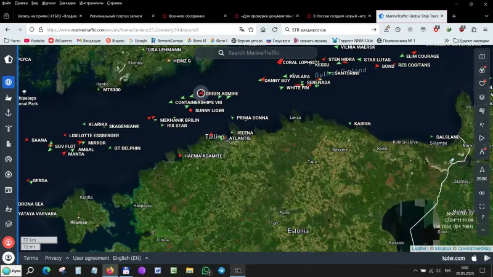
Task: Open the Правка menu
Action: click(21, 3)
